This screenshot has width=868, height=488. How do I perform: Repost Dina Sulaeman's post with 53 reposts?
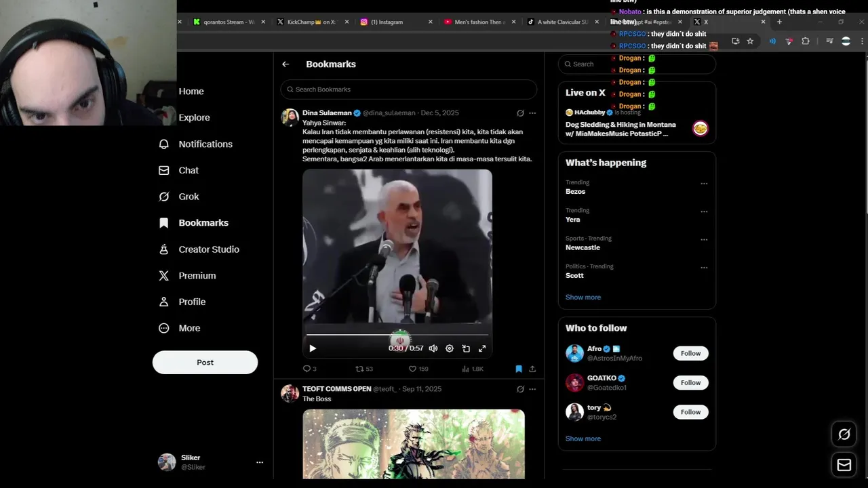tap(364, 369)
